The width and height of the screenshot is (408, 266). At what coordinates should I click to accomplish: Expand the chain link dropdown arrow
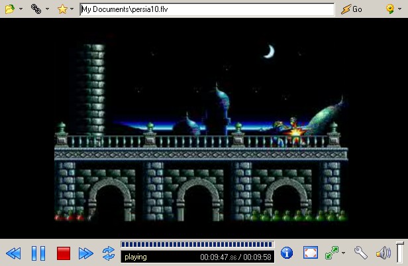47,9
